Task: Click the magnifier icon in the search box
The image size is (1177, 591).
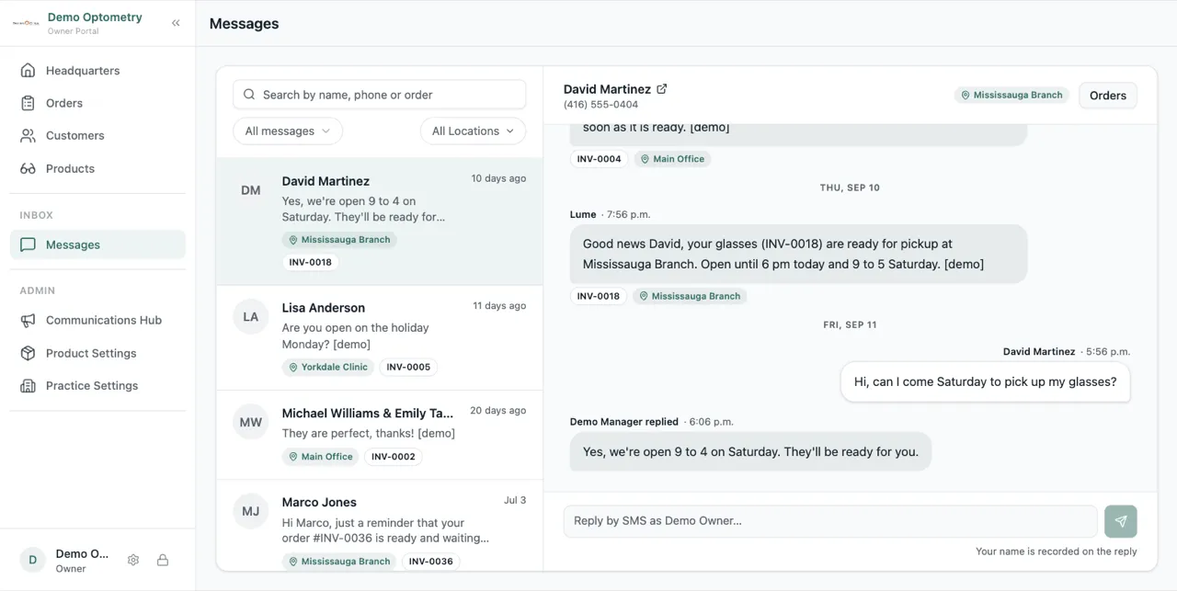Action: [249, 95]
